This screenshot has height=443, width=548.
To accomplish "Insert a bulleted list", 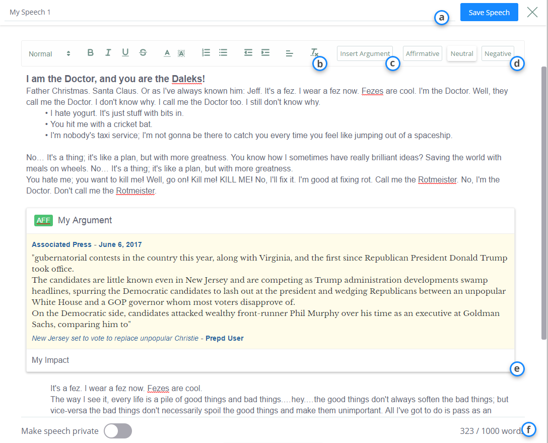I will pos(223,53).
